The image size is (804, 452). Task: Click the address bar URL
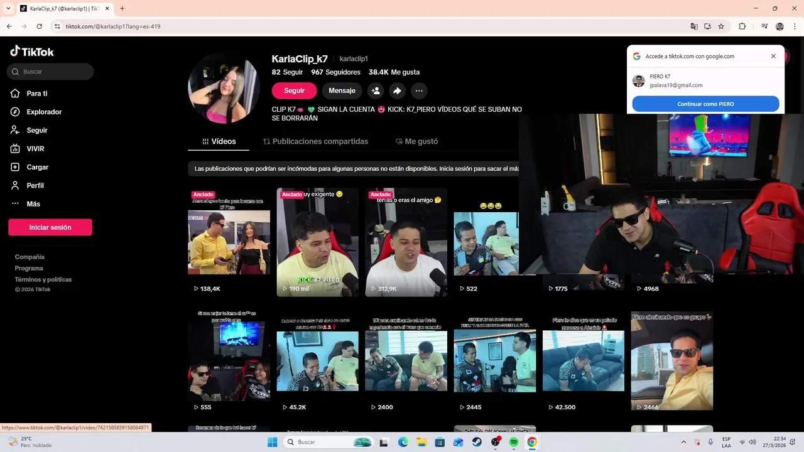[113, 26]
